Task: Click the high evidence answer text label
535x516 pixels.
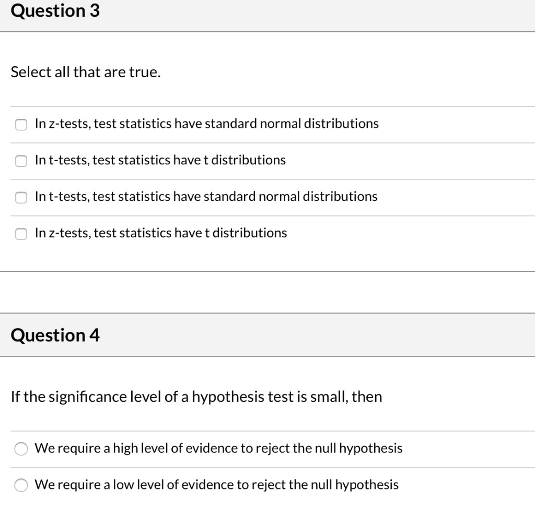Action: (218, 448)
